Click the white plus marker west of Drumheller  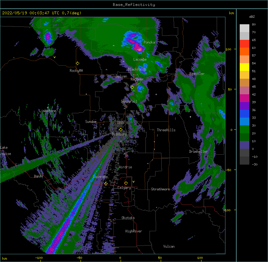point(190,117)
